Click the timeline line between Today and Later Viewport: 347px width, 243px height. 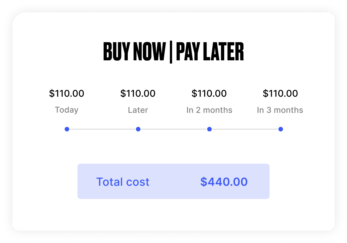tap(102, 129)
